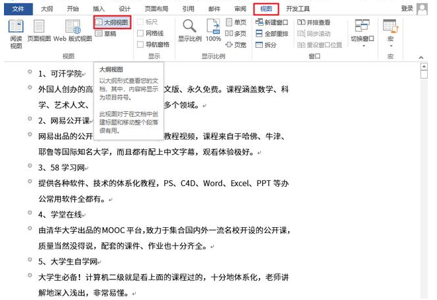The height and width of the screenshot is (300, 437).
Task: Open a new window (新建窗口)
Action: (271, 23)
